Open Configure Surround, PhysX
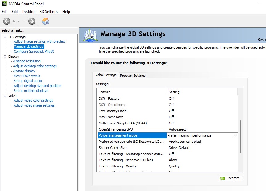This screenshot has height=191, width=266. (34, 51)
